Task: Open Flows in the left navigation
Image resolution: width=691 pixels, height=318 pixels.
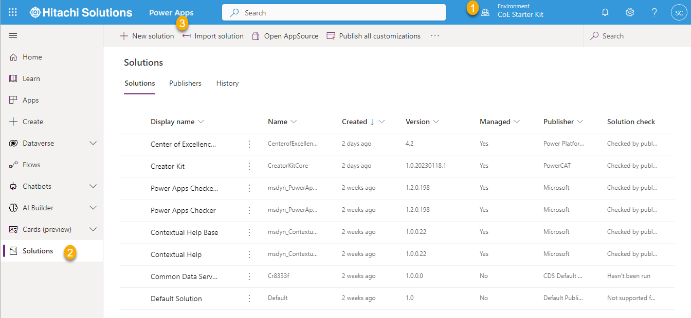Action: point(31,165)
